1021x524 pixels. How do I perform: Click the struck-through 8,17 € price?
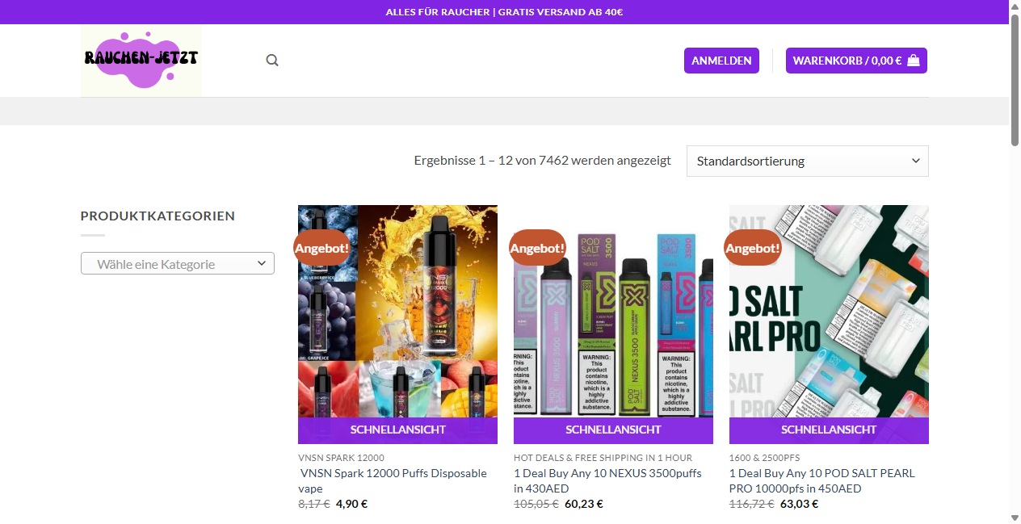click(314, 504)
